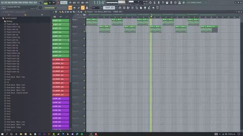Click the export render icon
243x136 pixels.
(x=171, y=3)
